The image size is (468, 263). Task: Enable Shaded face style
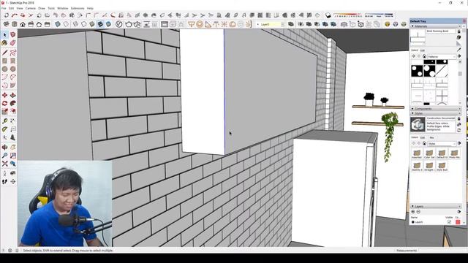tap(92, 24)
